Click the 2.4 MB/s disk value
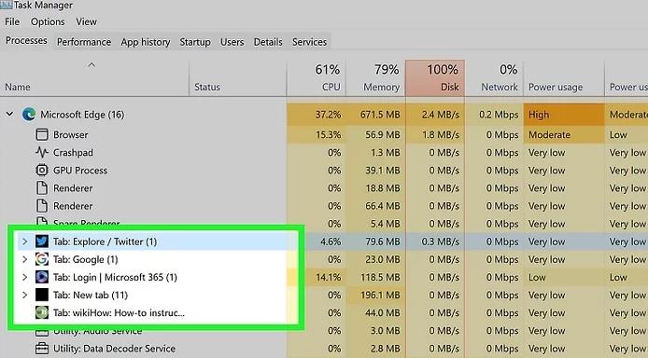Image resolution: width=648 pixels, height=358 pixels. pyautogui.click(x=440, y=115)
